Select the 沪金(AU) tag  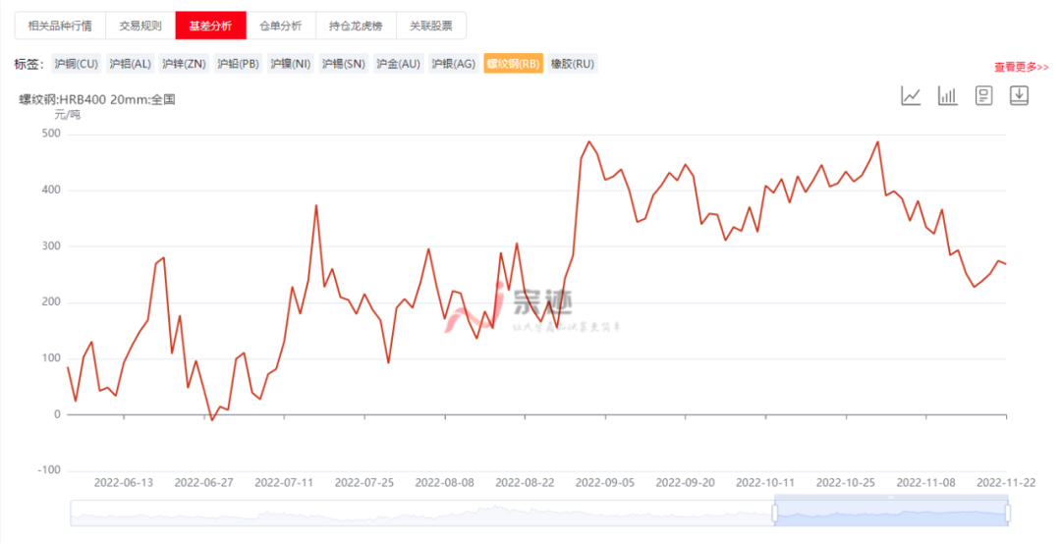(399, 64)
